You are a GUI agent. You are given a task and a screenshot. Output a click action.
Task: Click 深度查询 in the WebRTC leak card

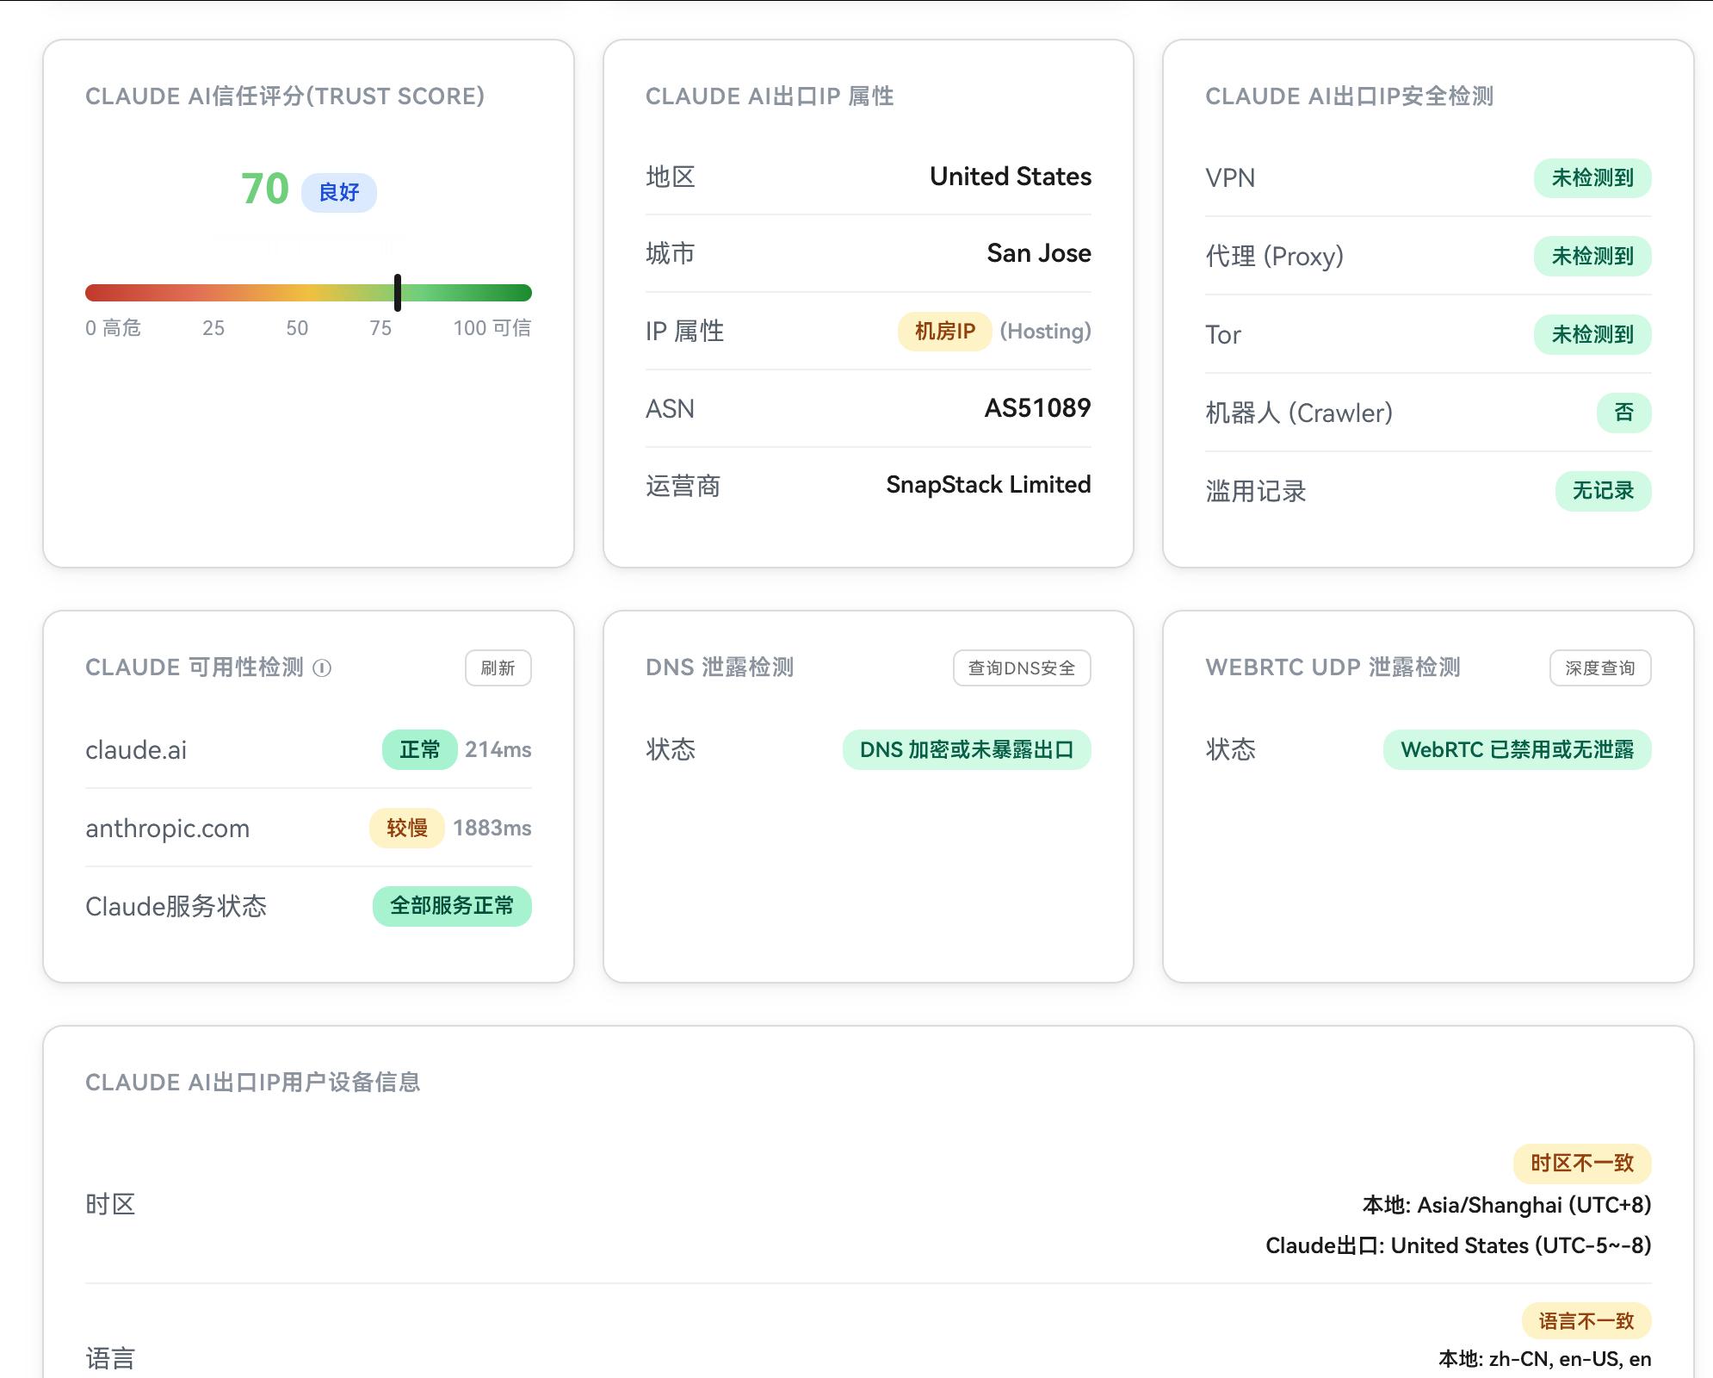tap(1602, 667)
